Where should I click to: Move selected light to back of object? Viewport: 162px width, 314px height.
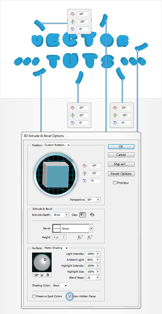pos(36,275)
